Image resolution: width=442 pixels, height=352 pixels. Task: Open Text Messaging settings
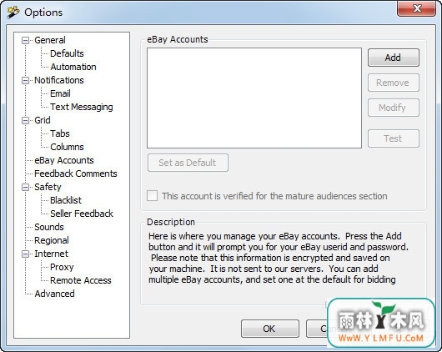point(82,107)
